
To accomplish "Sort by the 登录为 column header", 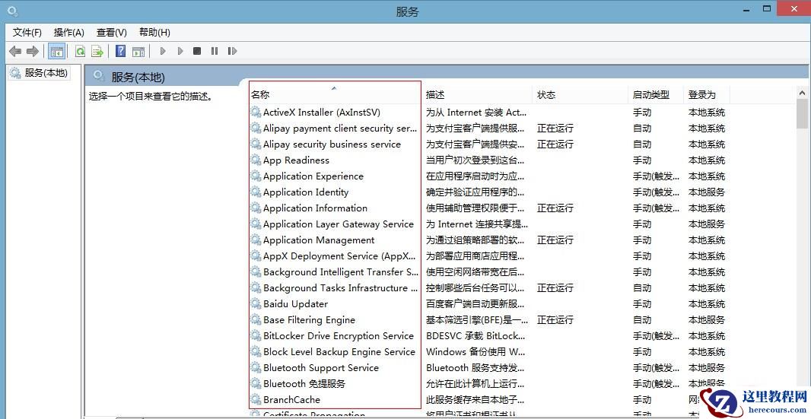I will coord(707,94).
